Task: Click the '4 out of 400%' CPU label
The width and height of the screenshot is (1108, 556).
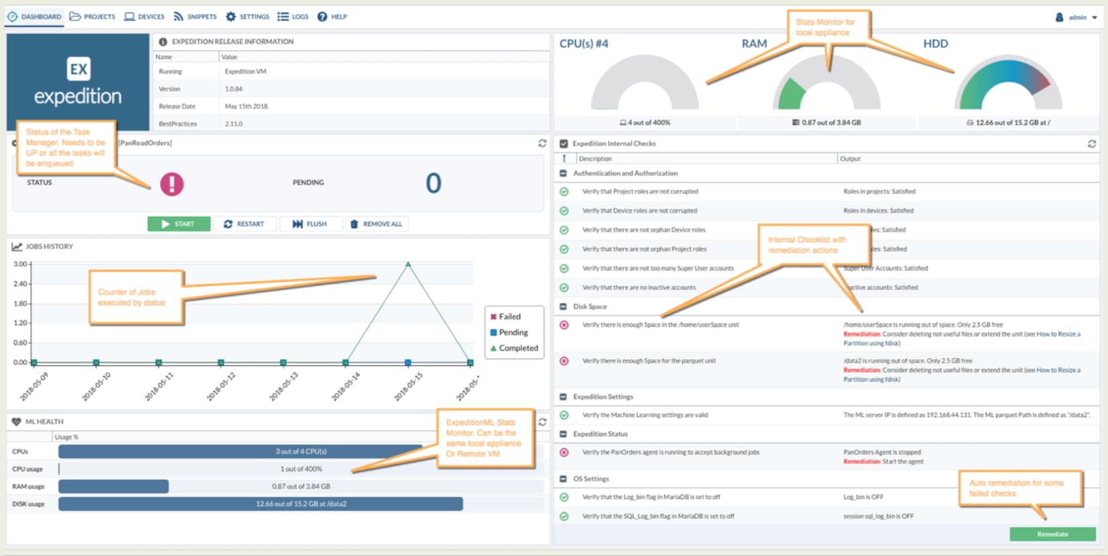Action: tap(649, 123)
